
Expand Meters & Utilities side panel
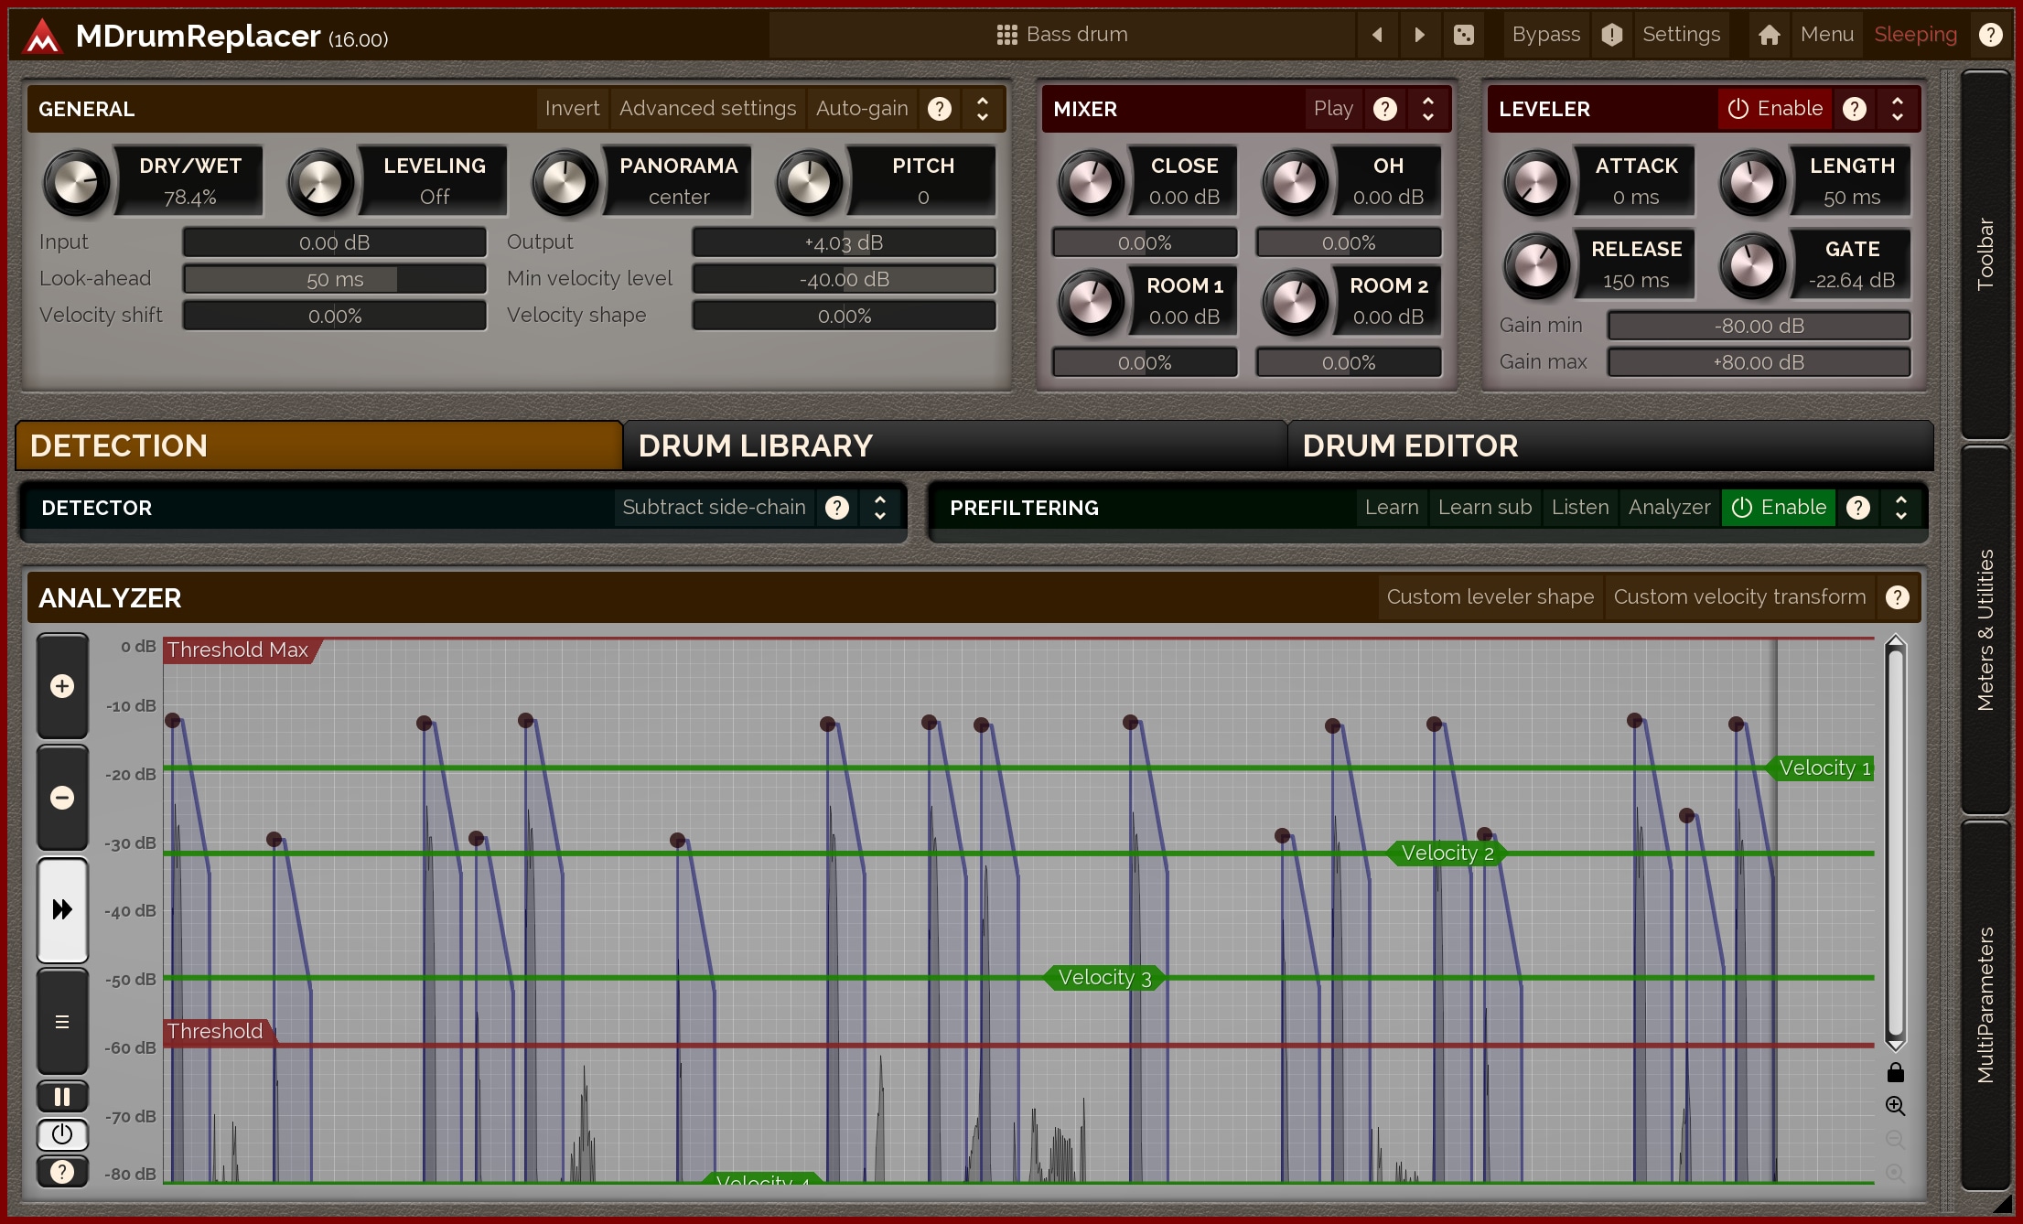pyautogui.click(x=1985, y=629)
